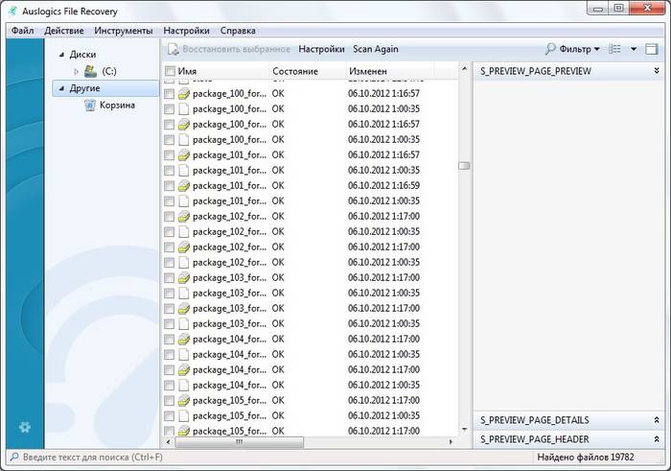This screenshot has height=471, width=671.
Task: Click the Корзина recycle bin icon
Action: pos(90,106)
